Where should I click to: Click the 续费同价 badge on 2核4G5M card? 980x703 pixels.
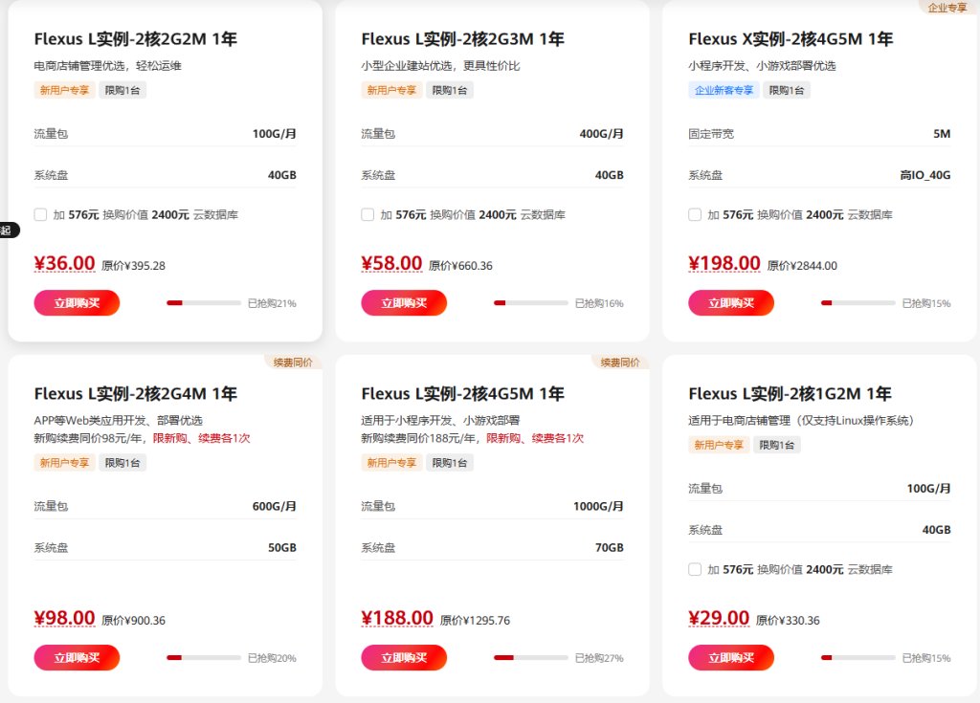click(620, 362)
